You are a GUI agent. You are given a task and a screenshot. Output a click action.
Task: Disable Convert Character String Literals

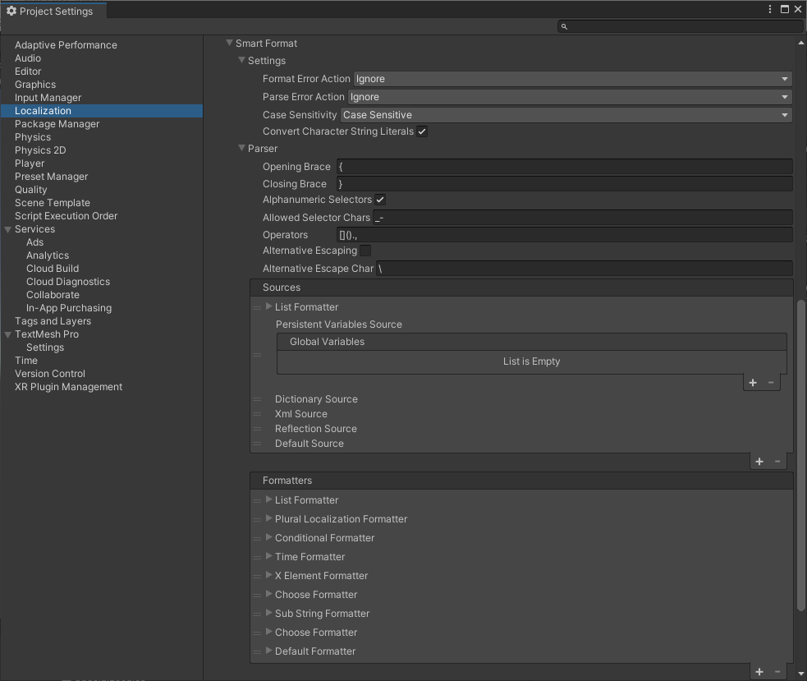pos(422,131)
